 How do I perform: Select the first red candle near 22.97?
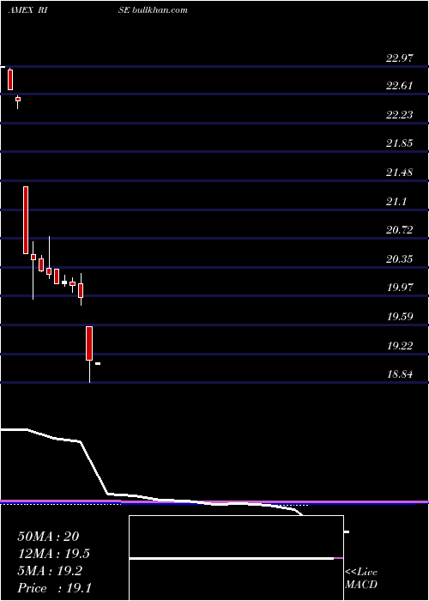(x=10, y=80)
